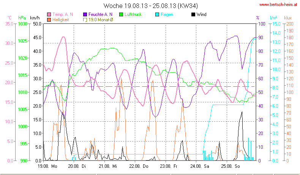Click the 22.08. Do date label

[139, 166]
